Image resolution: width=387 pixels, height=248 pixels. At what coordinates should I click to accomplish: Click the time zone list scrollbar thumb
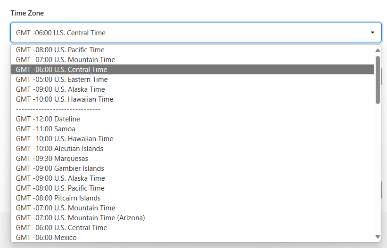click(378, 79)
